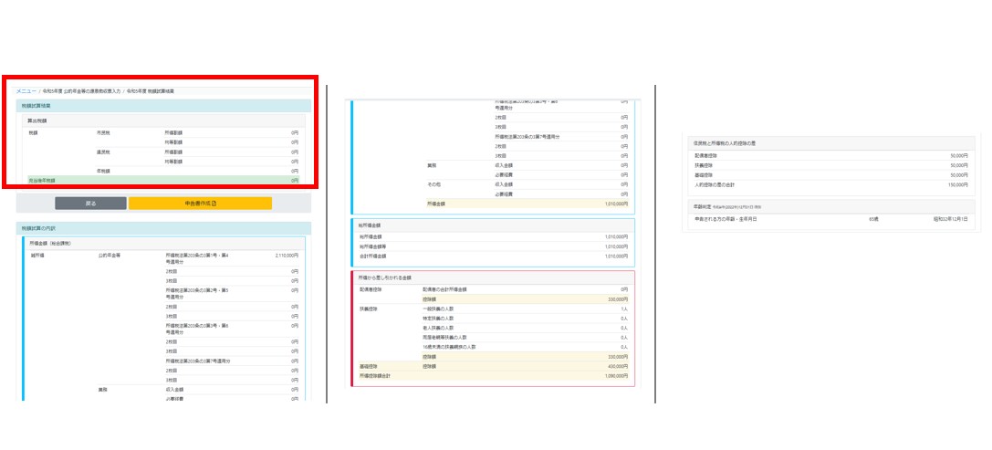Click the 人的控除の差の合計 row label

[x=715, y=184]
